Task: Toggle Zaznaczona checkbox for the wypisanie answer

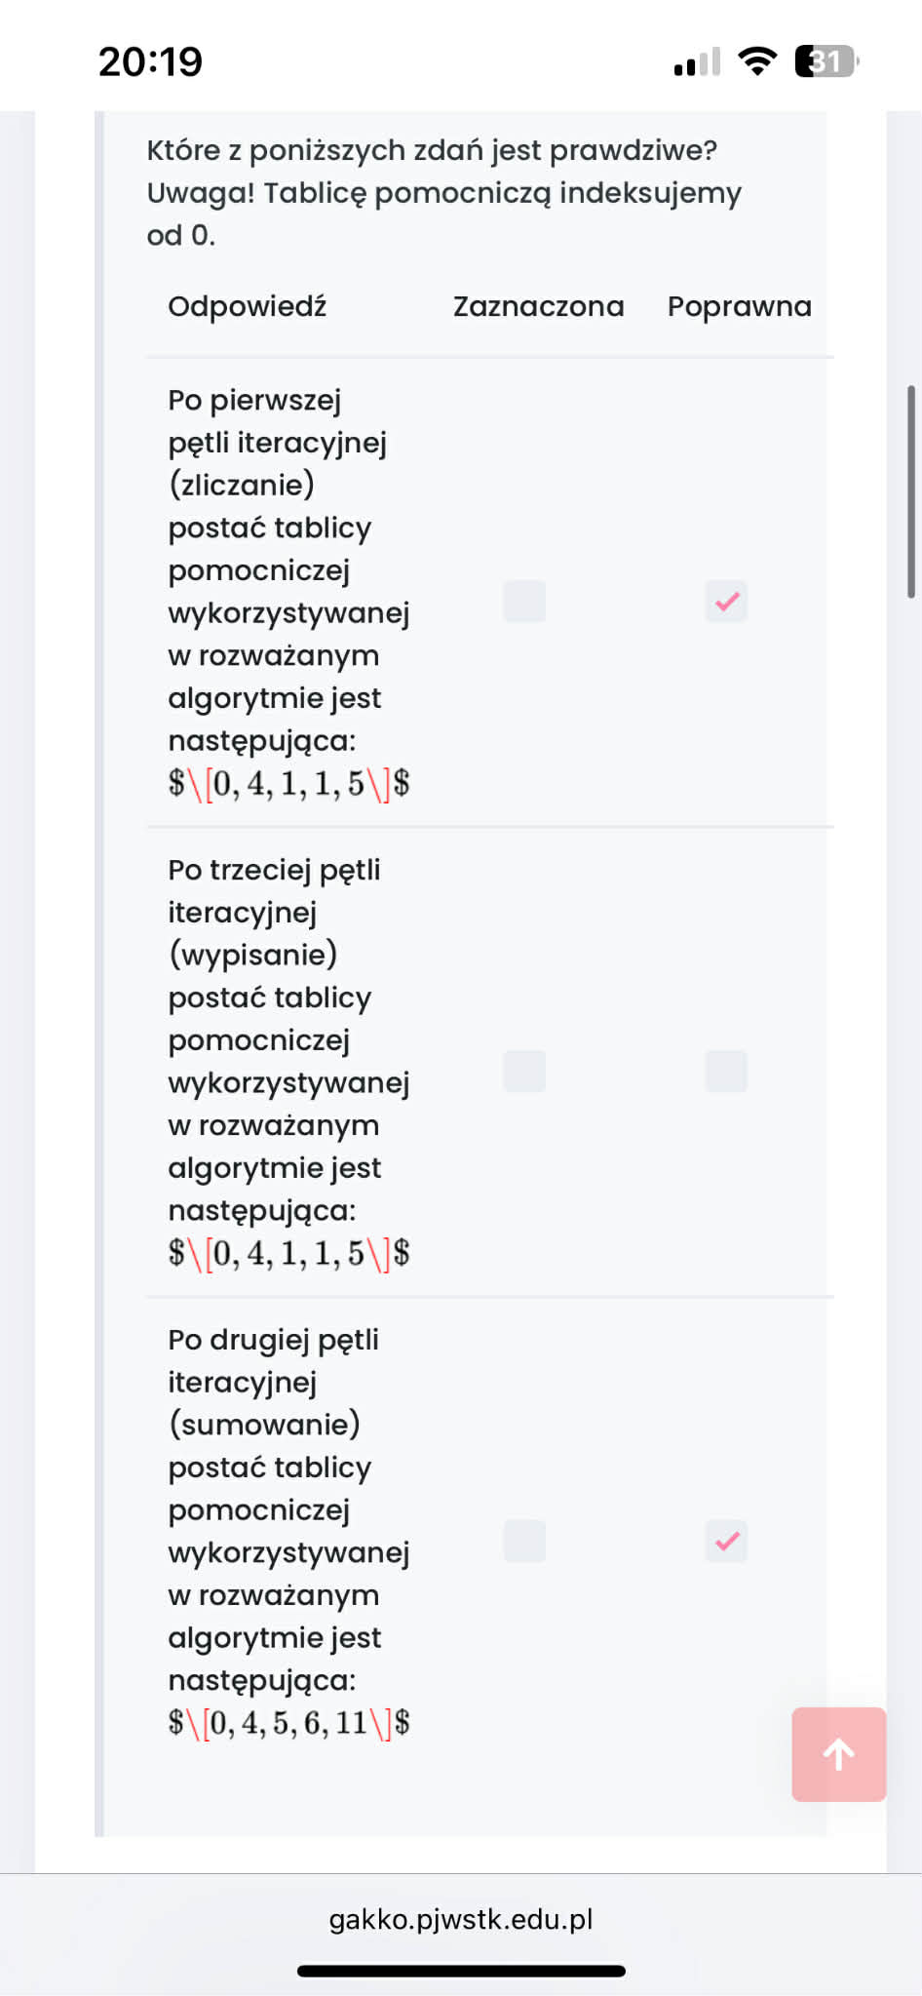Action: click(x=524, y=1072)
